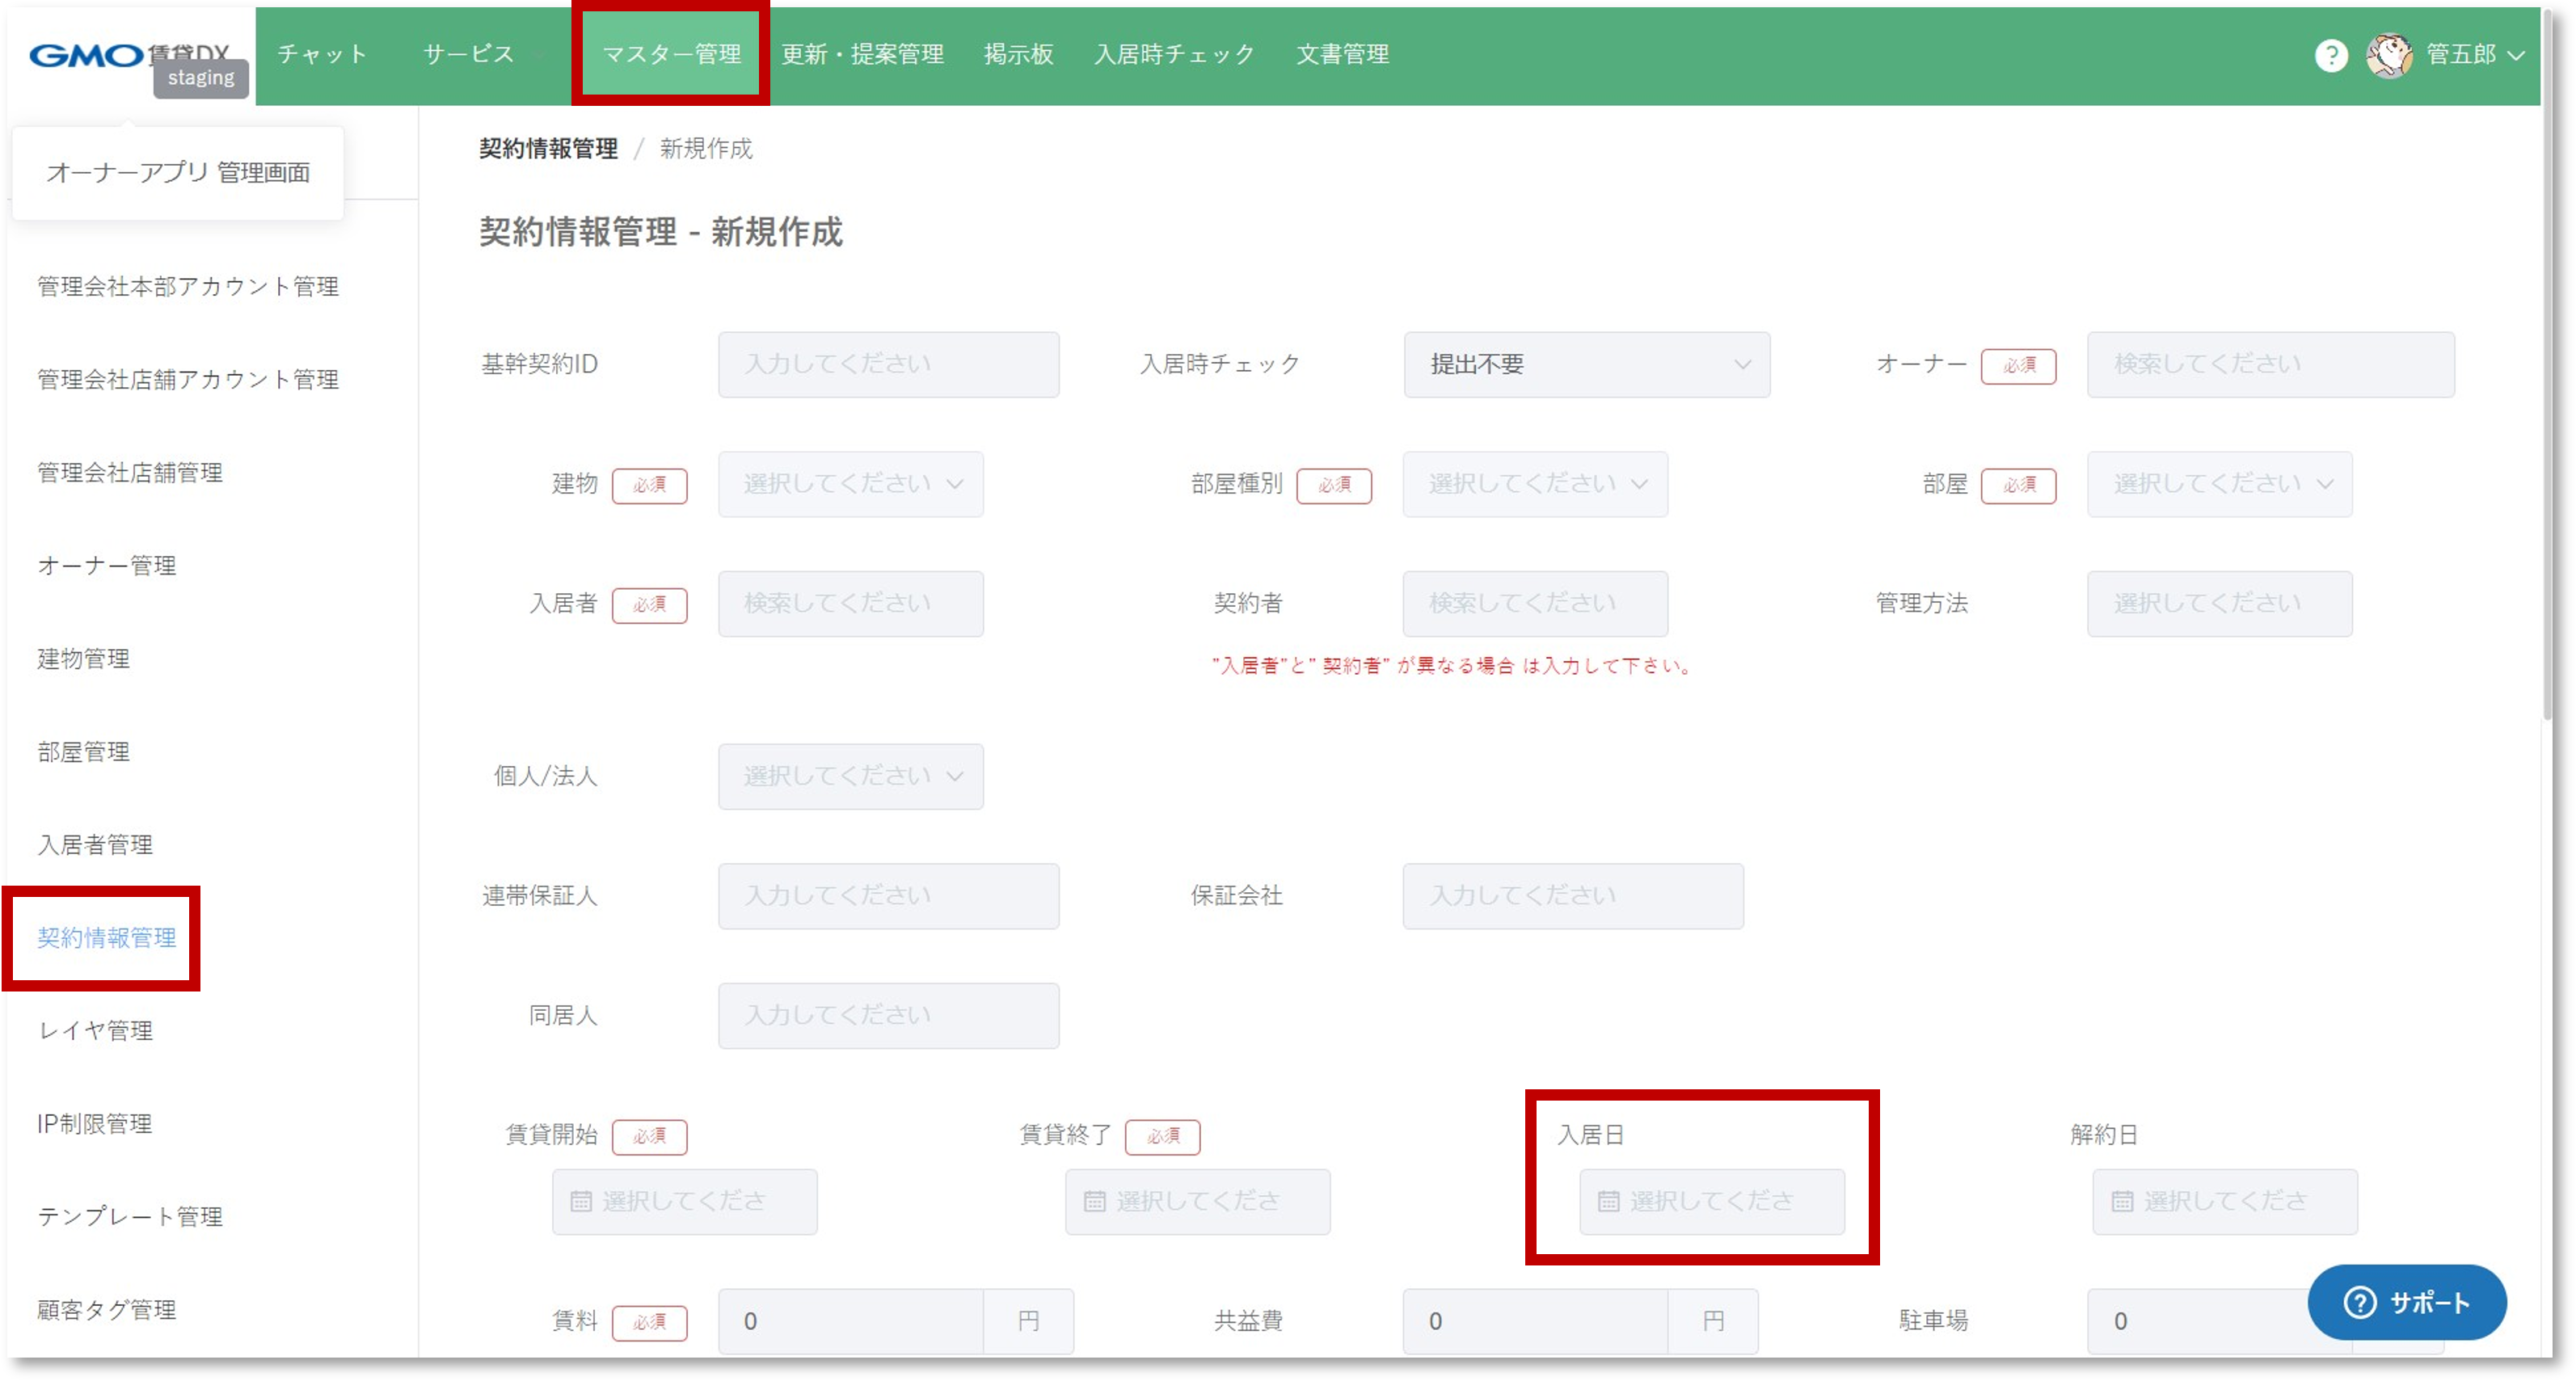Click calendar icon in 賃貸終了 field
2576x1381 pixels.
pos(1094,1201)
